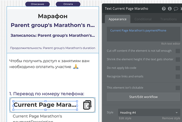Click the Remove style link

171,118
